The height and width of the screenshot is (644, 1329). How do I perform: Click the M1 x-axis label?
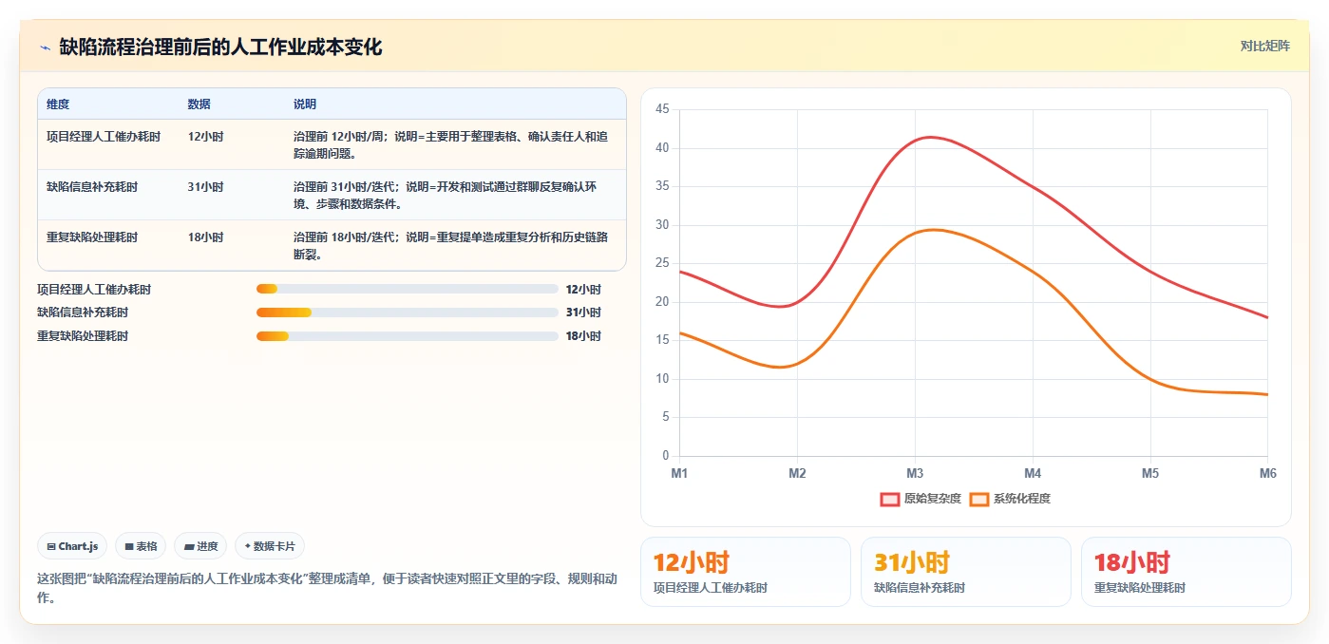coord(679,473)
